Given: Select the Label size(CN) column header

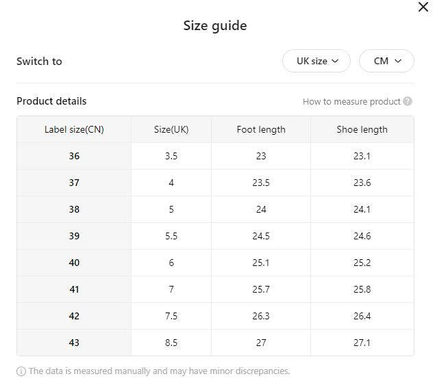Looking at the screenshot, I should pyautogui.click(x=74, y=129).
